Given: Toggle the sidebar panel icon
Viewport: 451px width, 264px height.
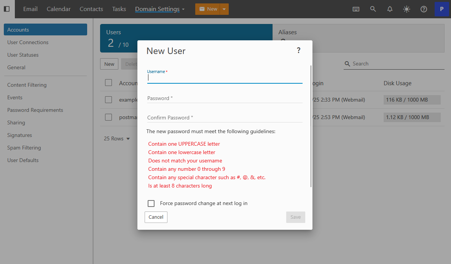Looking at the screenshot, I should pyautogui.click(x=7, y=9).
